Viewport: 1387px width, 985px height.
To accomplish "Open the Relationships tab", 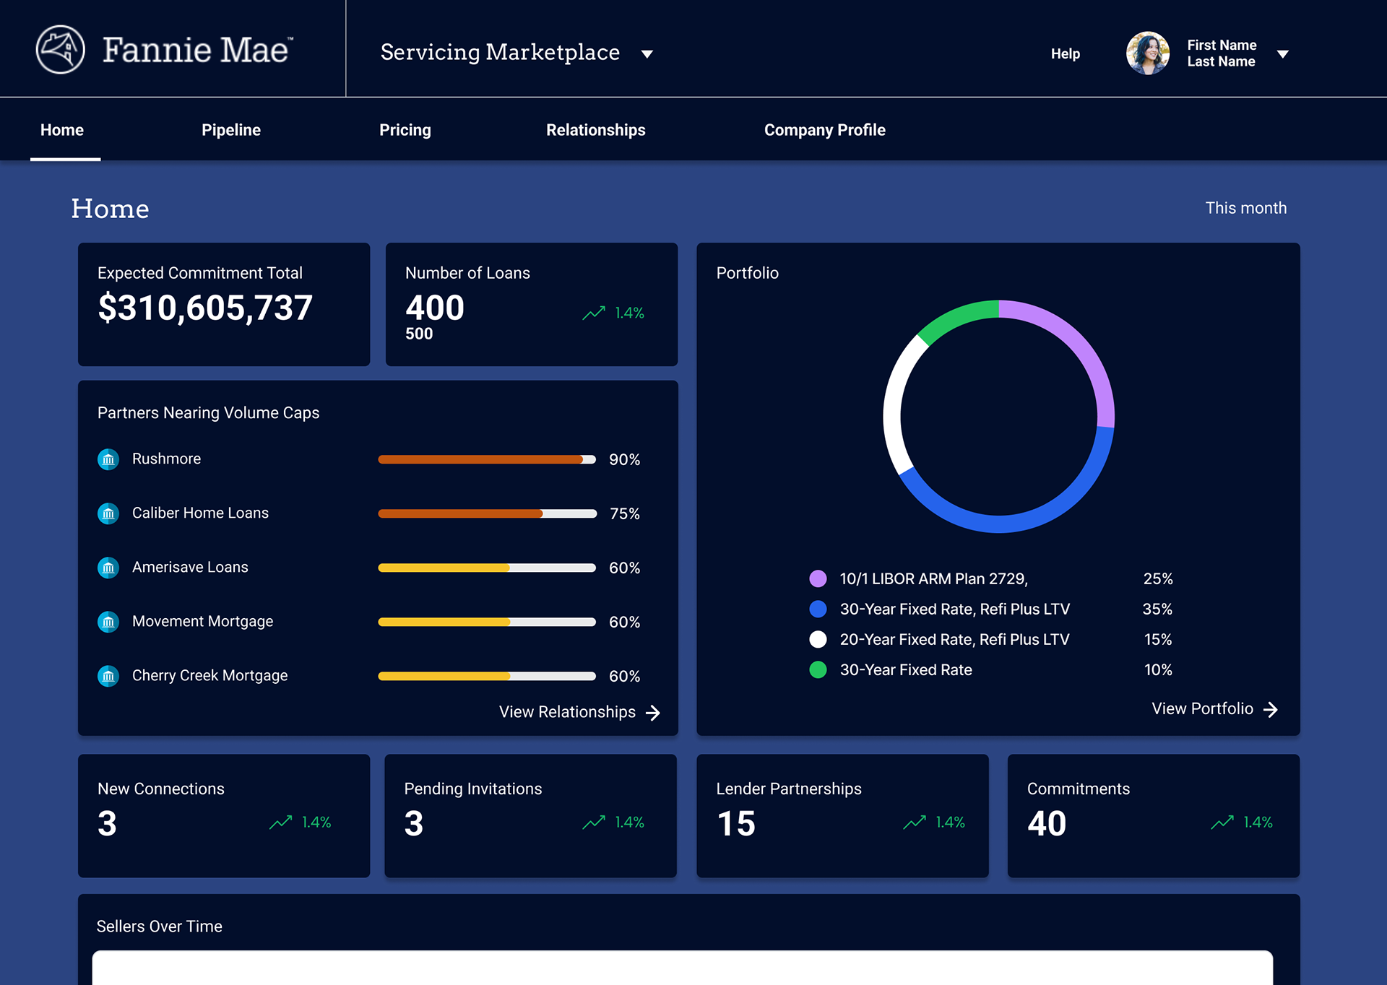I will click(x=595, y=130).
